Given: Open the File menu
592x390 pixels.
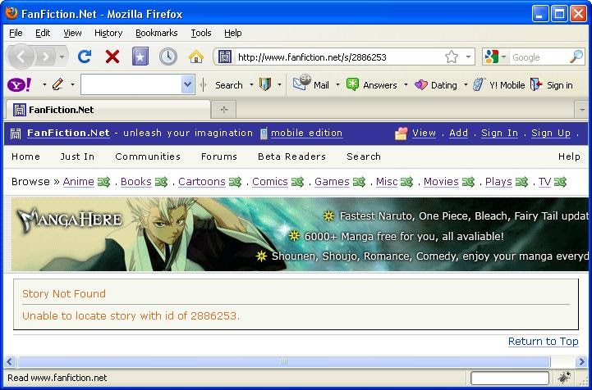Looking at the screenshot, I should pos(16,33).
